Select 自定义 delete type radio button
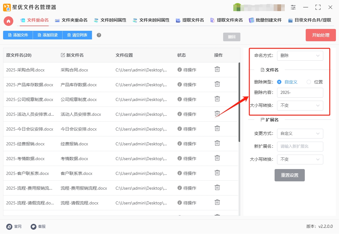Image resolution: width=339 pixels, height=234 pixels. [x=279, y=82]
